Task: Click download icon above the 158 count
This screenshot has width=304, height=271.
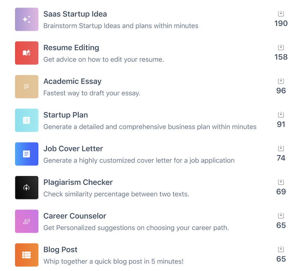Action: tap(281, 47)
